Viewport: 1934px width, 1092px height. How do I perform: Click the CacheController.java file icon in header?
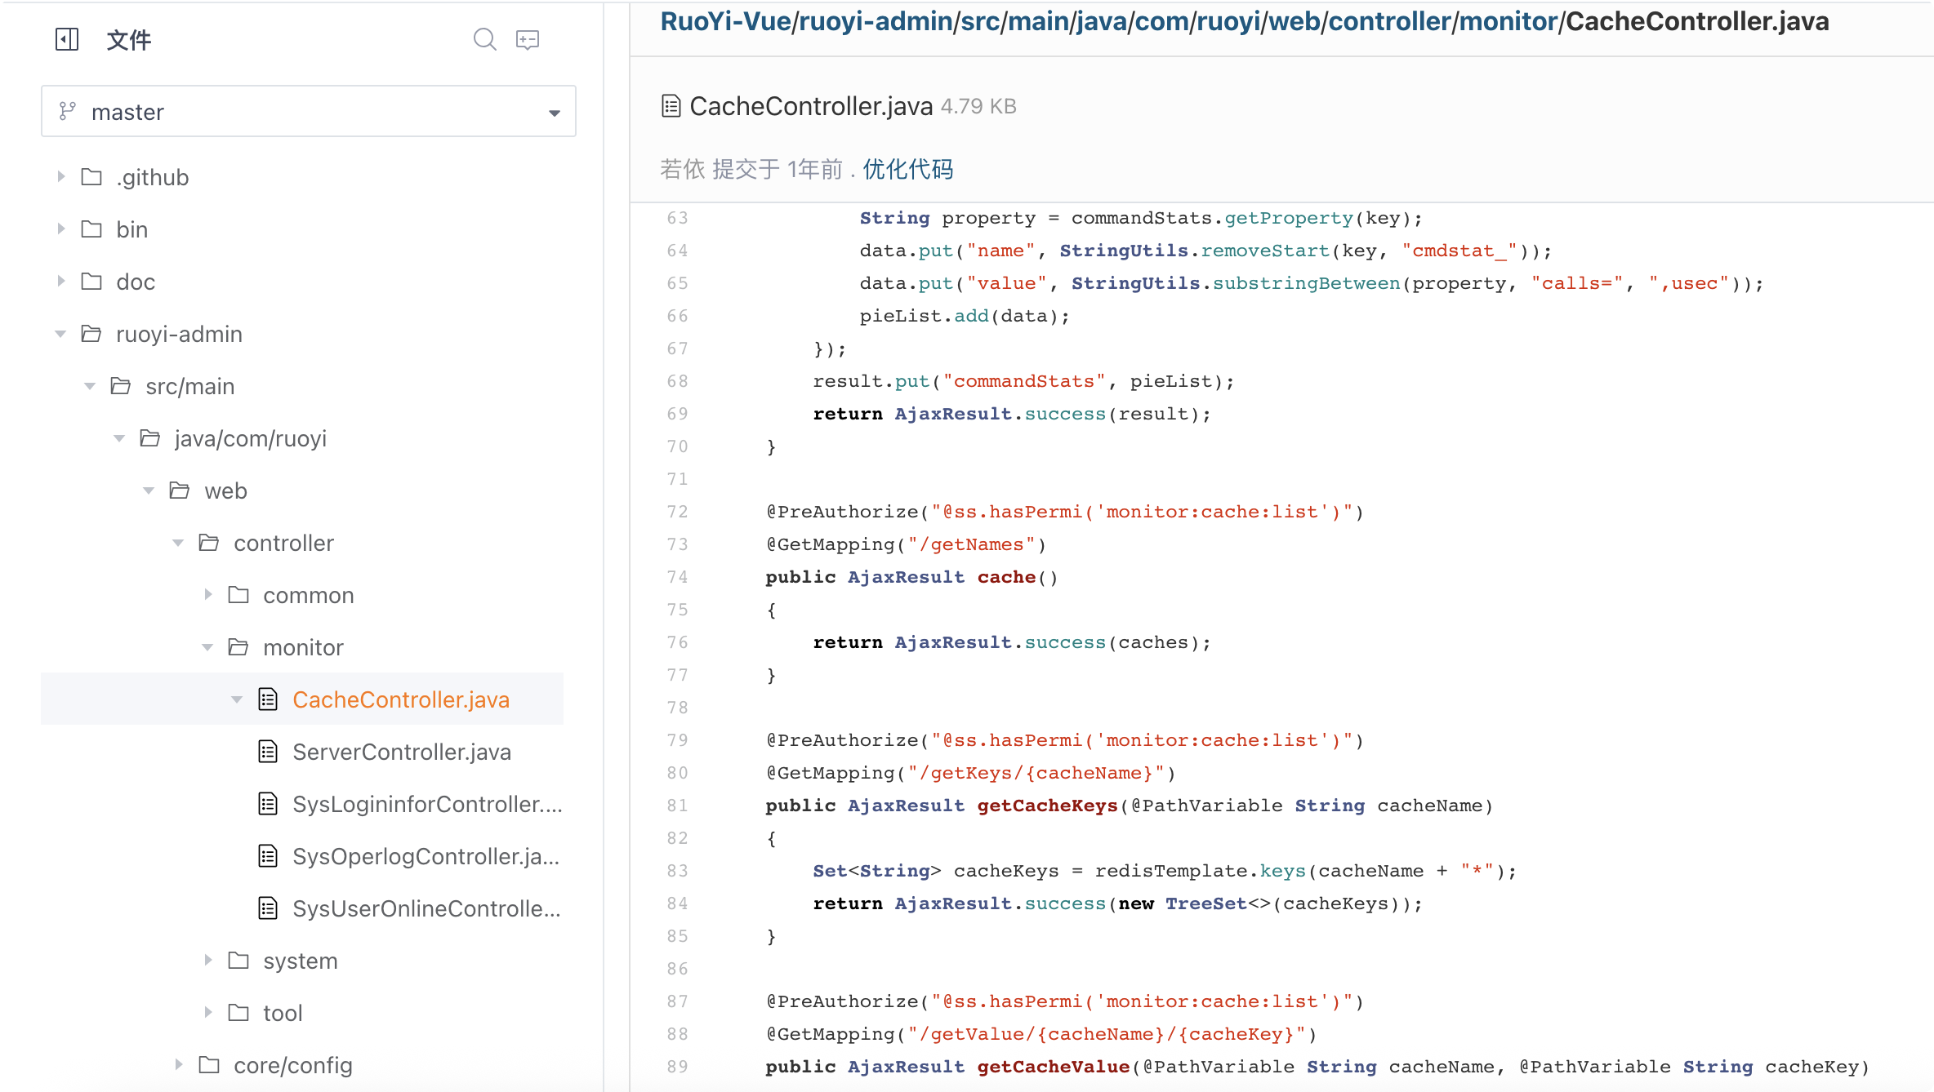pyautogui.click(x=671, y=106)
